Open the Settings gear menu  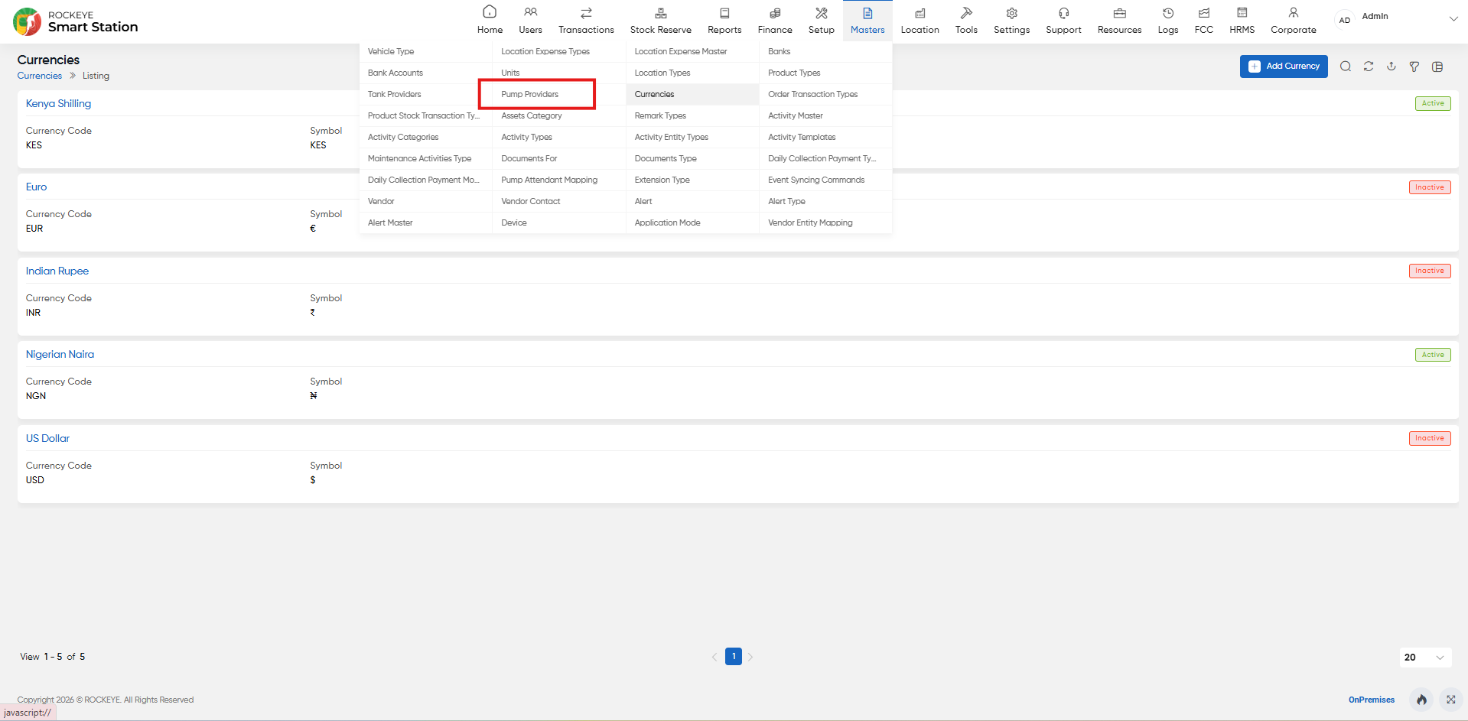[1011, 21]
